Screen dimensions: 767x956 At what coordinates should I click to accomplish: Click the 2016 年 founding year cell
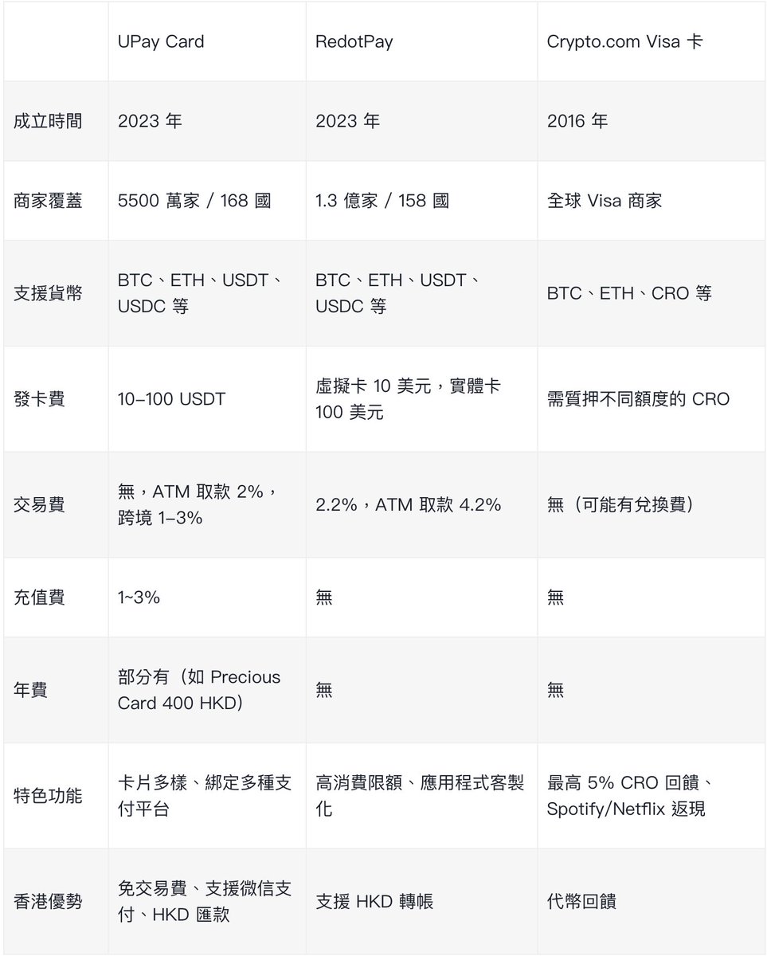(577, 121)
